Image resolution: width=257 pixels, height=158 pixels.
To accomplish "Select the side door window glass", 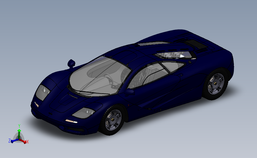I will click(x=148, y=75).
